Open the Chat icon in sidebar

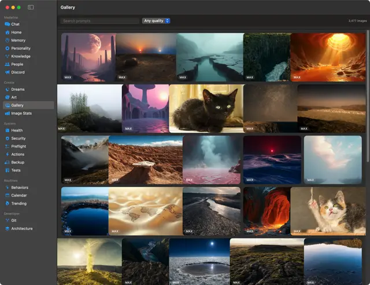[8, 24]
